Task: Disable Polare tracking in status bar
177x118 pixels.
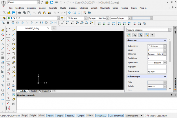Action: [50, 115]
